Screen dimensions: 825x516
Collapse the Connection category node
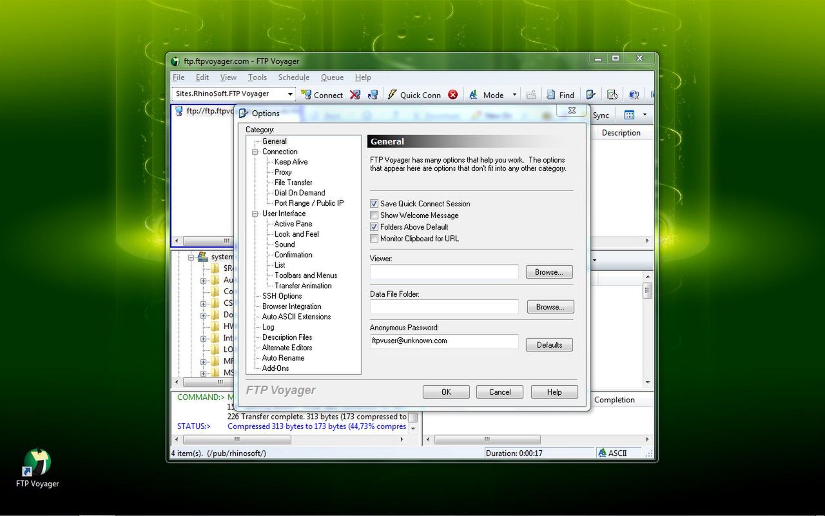coord(255,152)
